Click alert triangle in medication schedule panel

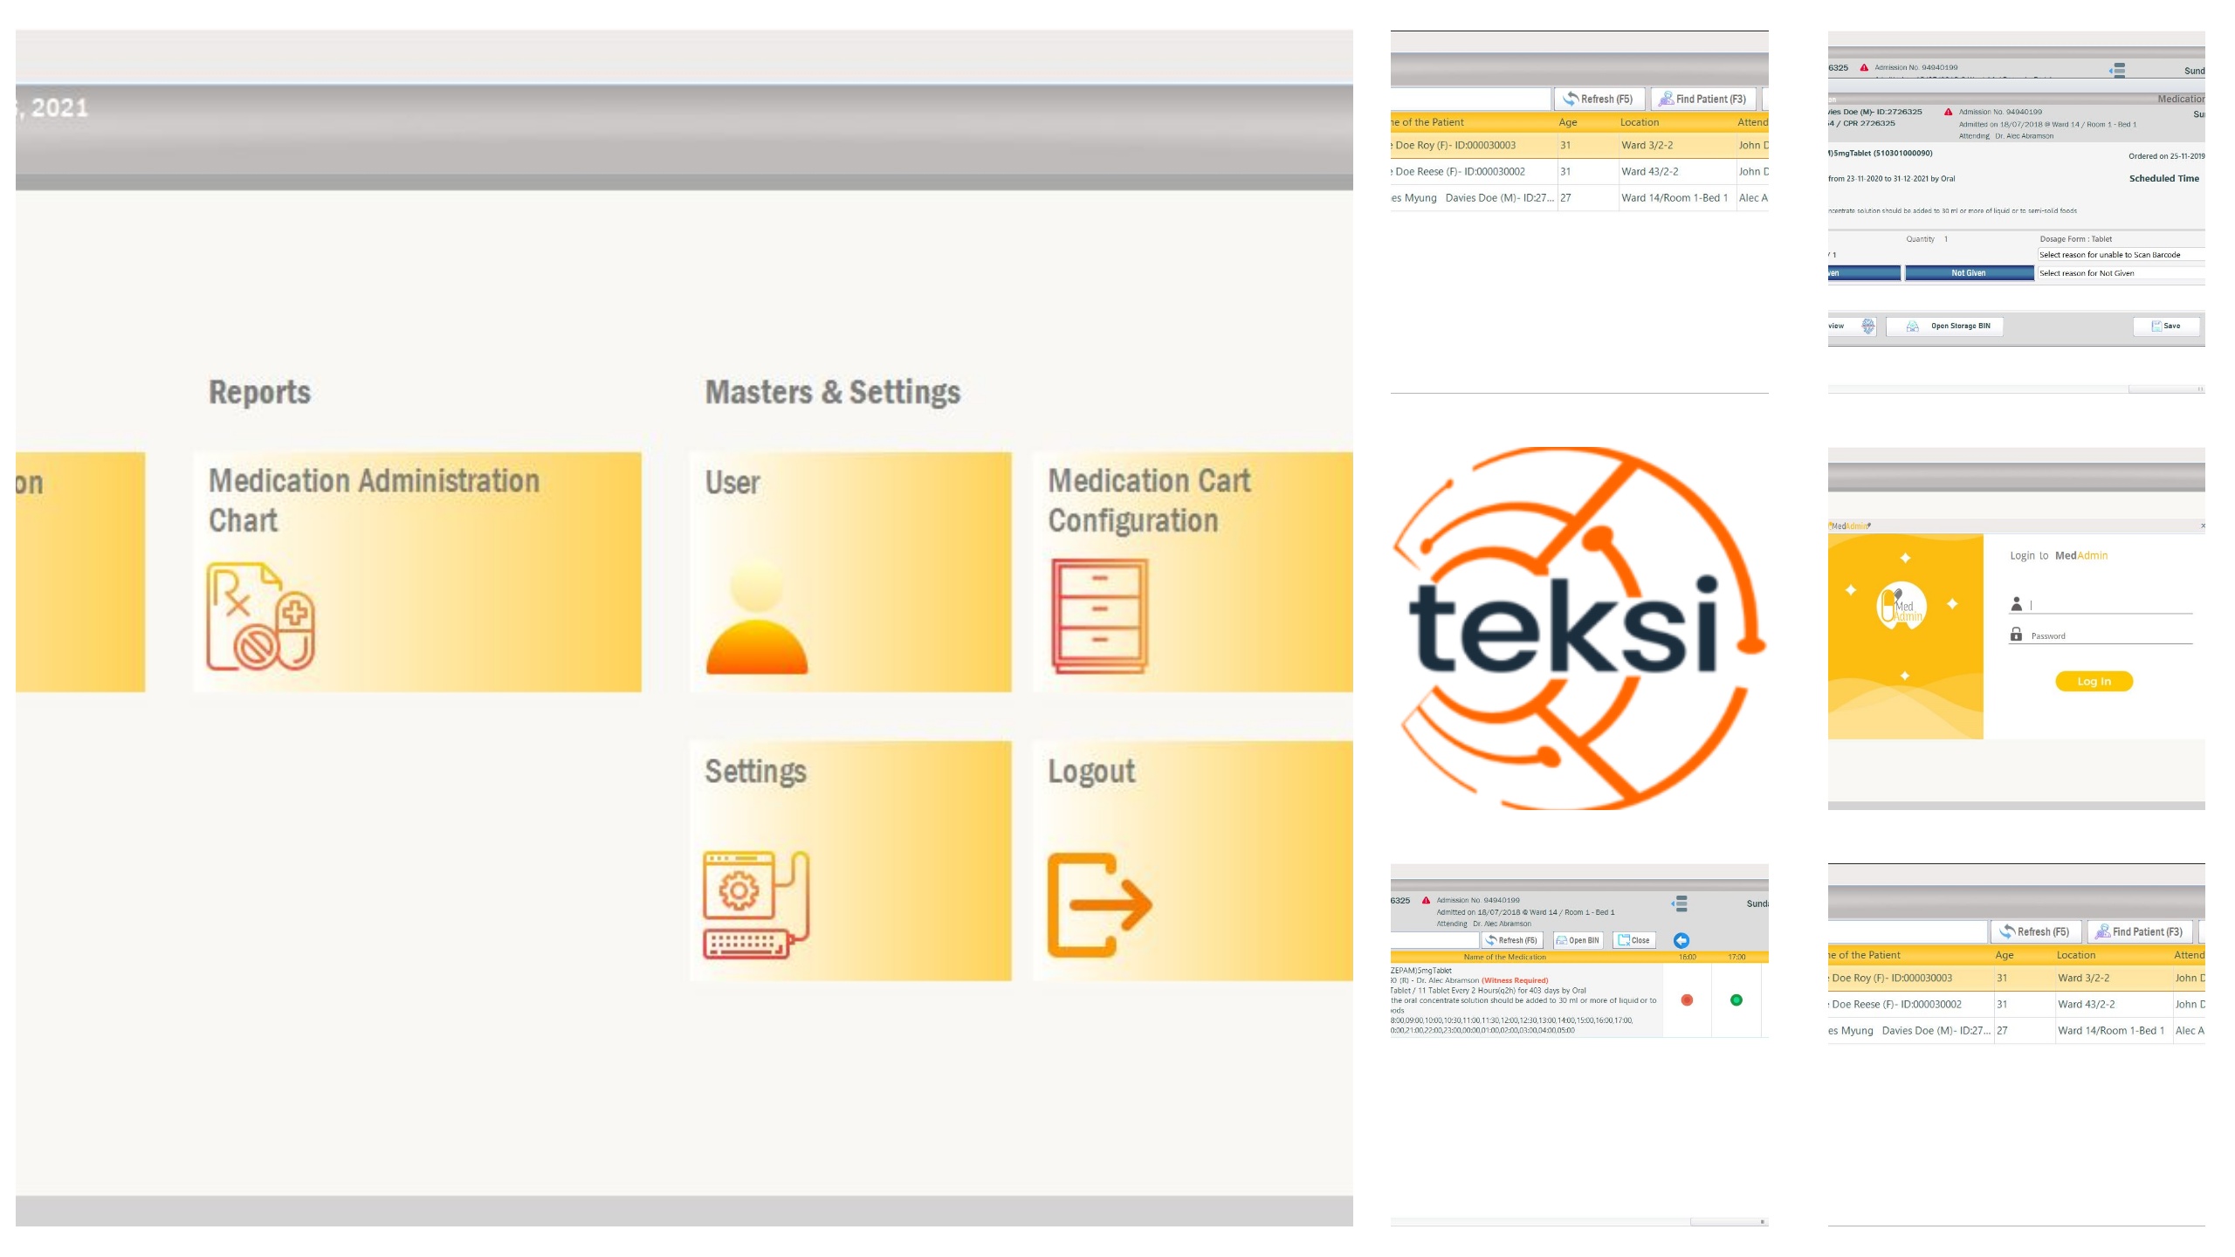[x=1426, y=900]
